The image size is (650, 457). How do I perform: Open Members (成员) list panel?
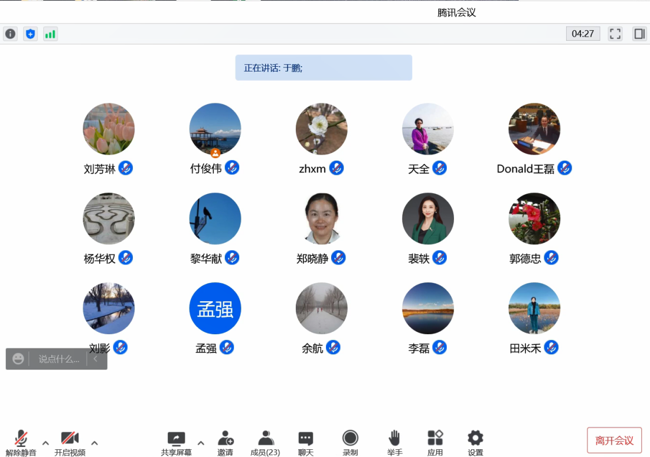[265, 442]
